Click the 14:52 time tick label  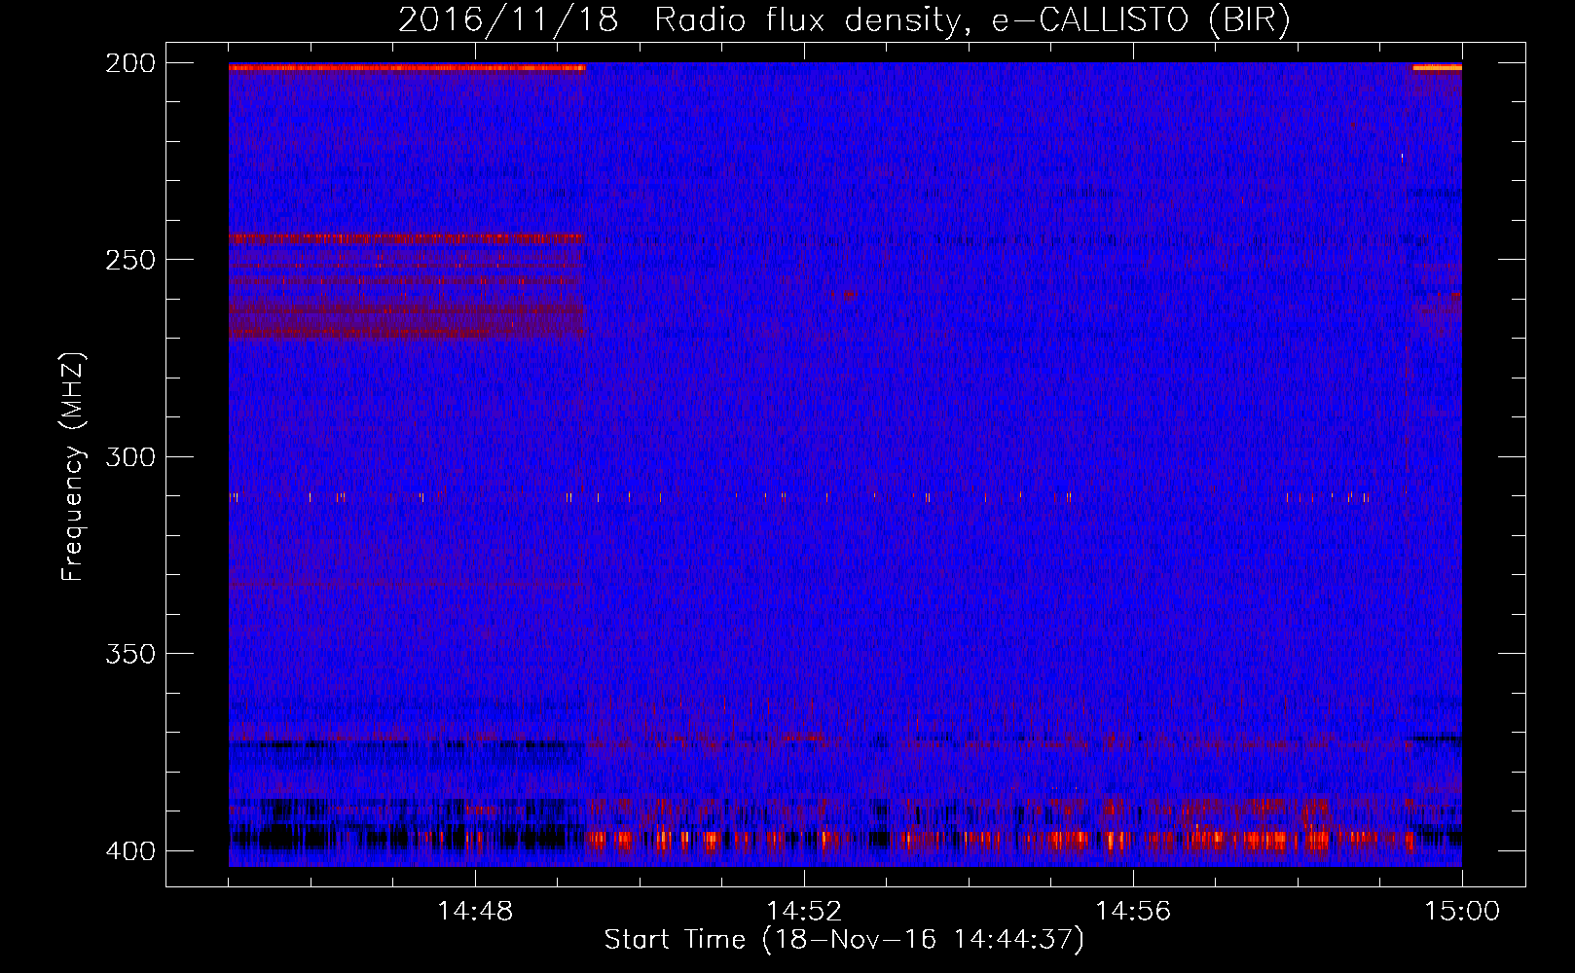tap(804, 912)
